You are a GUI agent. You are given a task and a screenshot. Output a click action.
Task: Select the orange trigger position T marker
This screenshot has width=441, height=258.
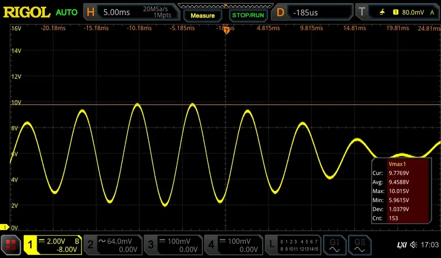(226, 30)
